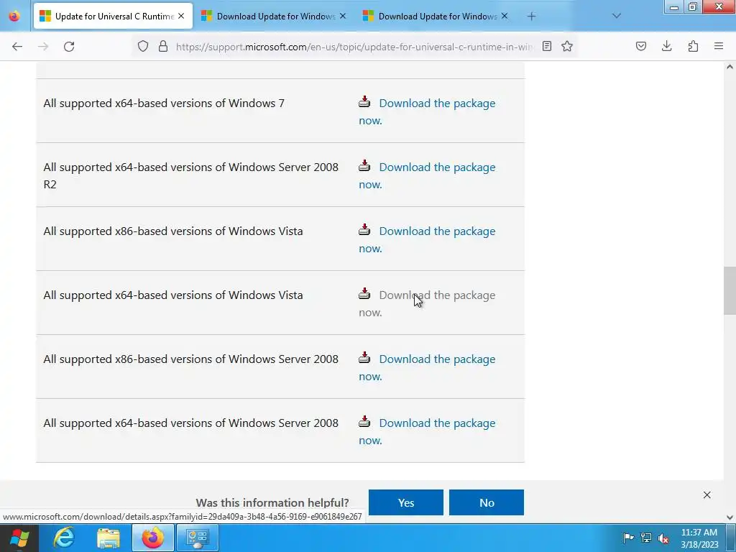This screenshot has width=736, height=552.
Task: Click download icon for x64 Windows 7
Action: click(364, 102)
